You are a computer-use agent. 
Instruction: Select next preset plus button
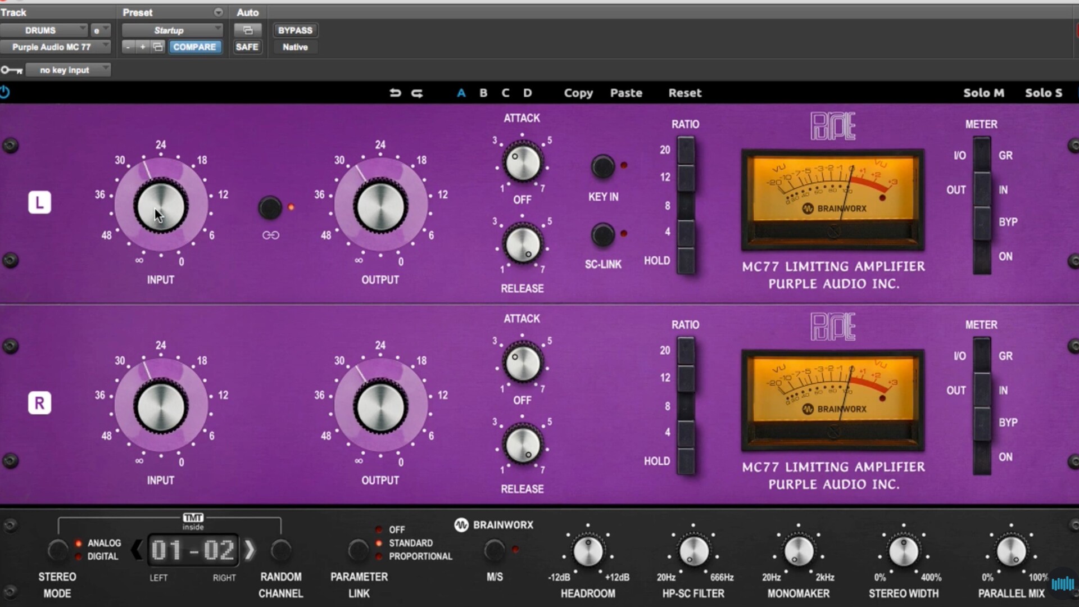click(143, 47)
